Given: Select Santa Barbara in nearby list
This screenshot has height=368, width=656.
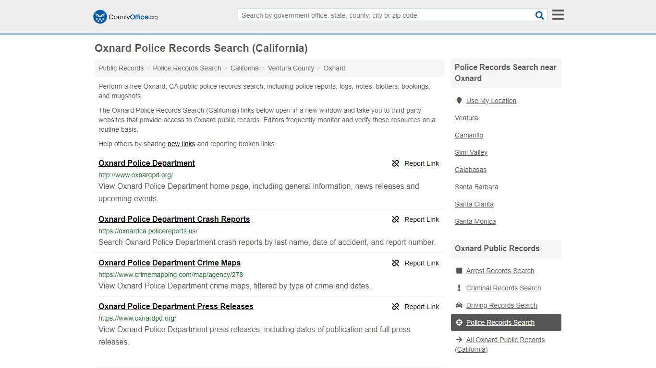Looking at the screenshot, I should click(x=476, y=187).
